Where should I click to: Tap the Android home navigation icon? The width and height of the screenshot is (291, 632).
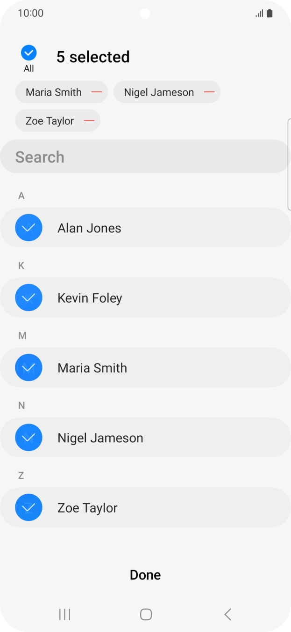(x=146, y=614)
